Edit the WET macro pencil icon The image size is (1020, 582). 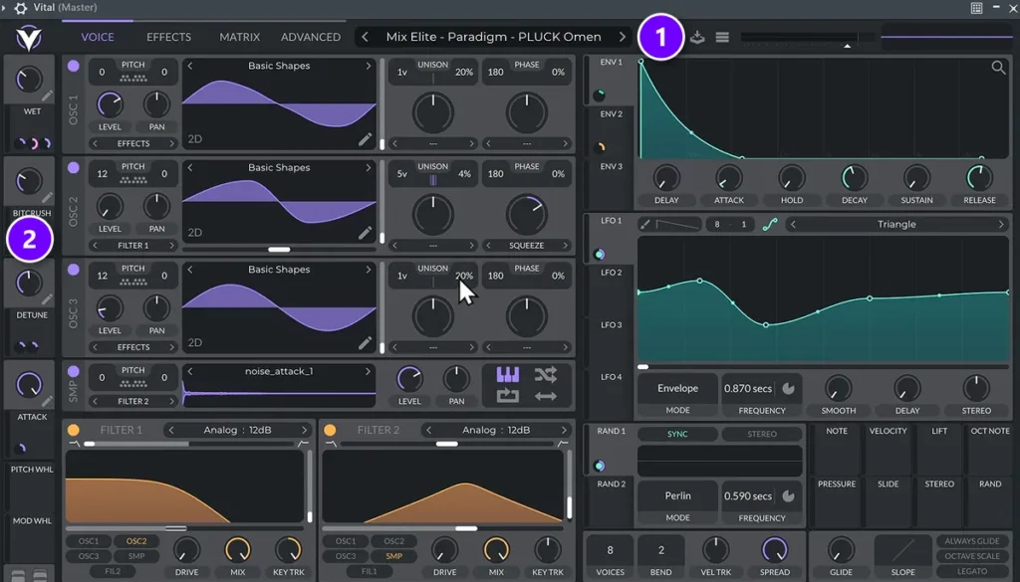[48, 97]
